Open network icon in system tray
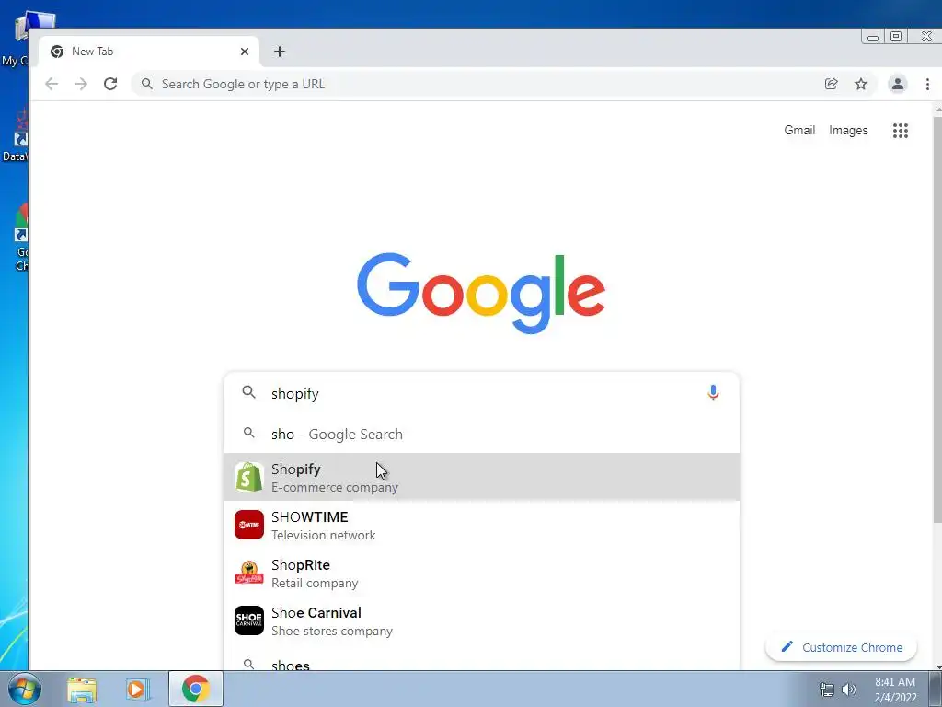The height and width of the screenshot is (707, 942). (x=827, y=690)
